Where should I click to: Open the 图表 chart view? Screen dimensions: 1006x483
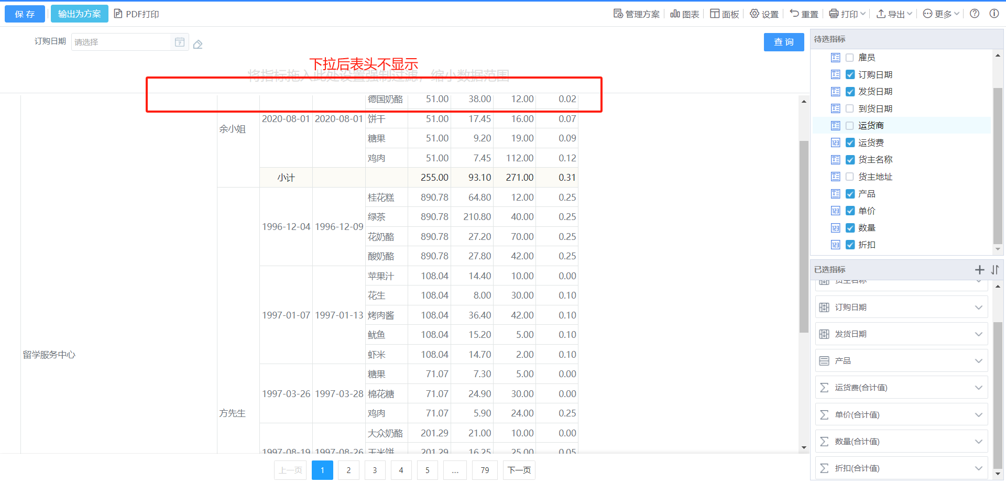pos(685,14)
